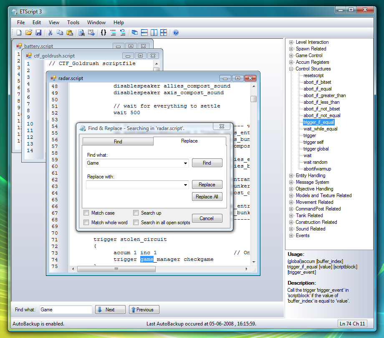Click the indent lines toolbar icon
The height and width of the screenshot is (338, 384).
click(x=113, y=33)
